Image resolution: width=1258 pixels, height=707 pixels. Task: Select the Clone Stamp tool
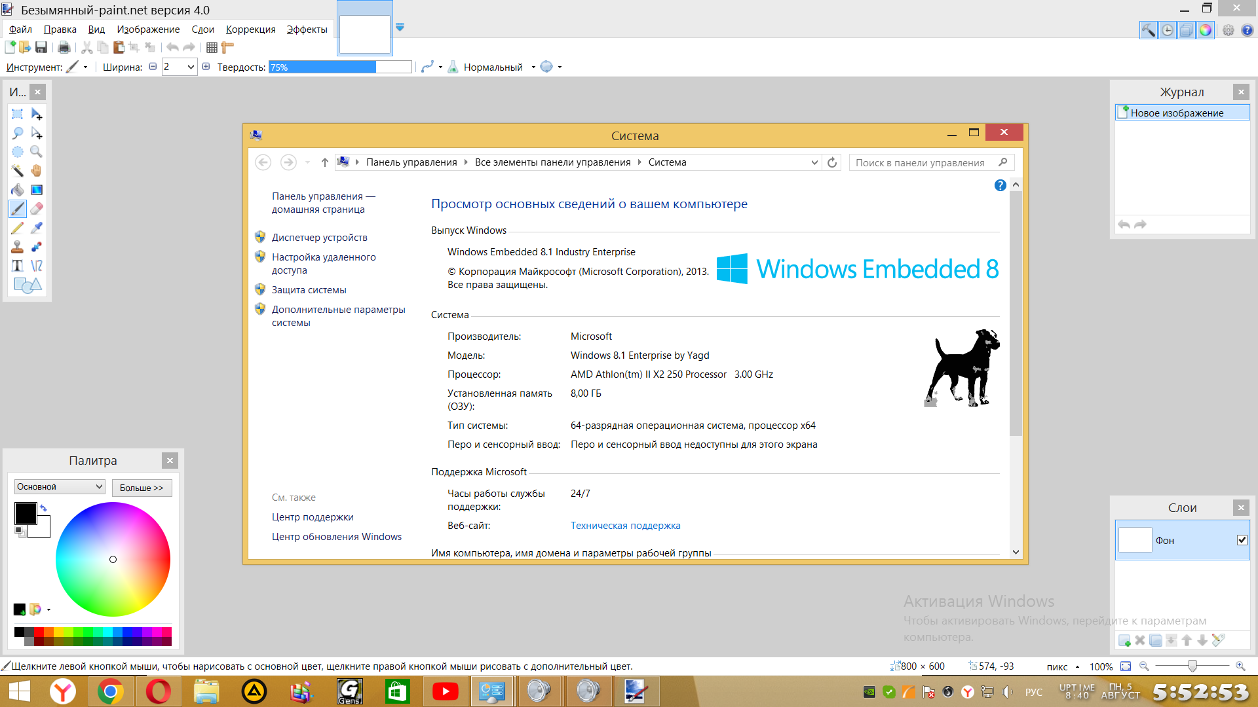click(18, 247)
